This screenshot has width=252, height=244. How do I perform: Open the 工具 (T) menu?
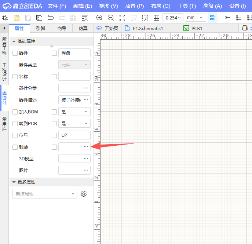click(x=187, y=6)
